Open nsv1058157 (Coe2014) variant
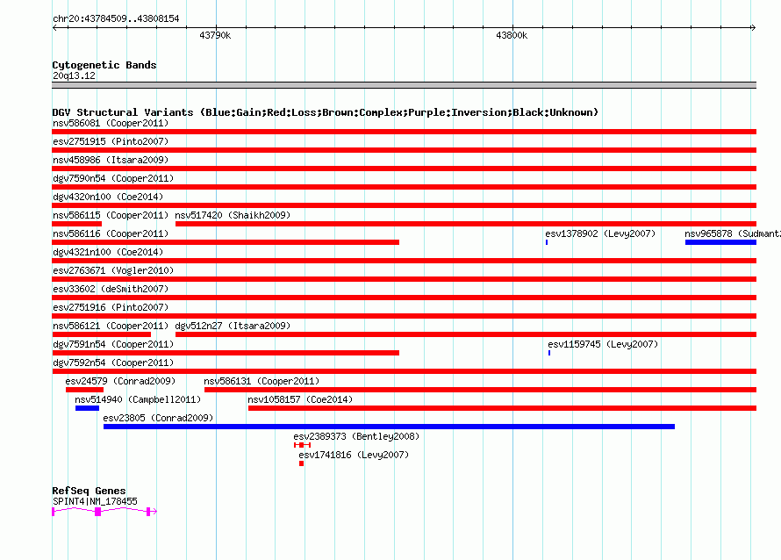This screenshot has height=560, width=781. 300,399
